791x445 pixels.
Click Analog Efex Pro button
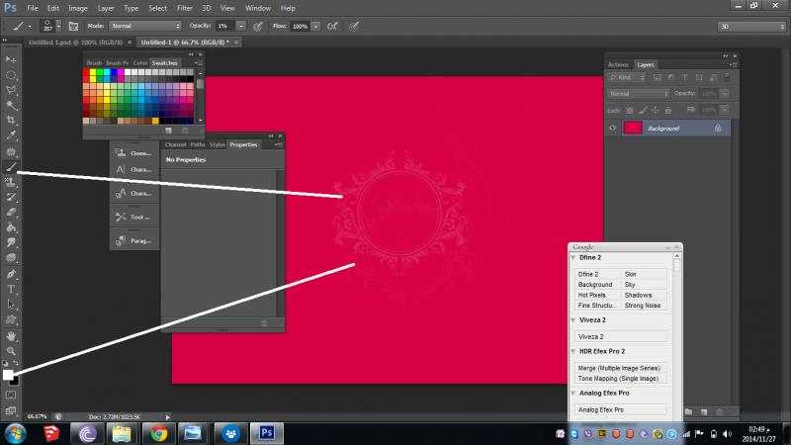[621, 409]
